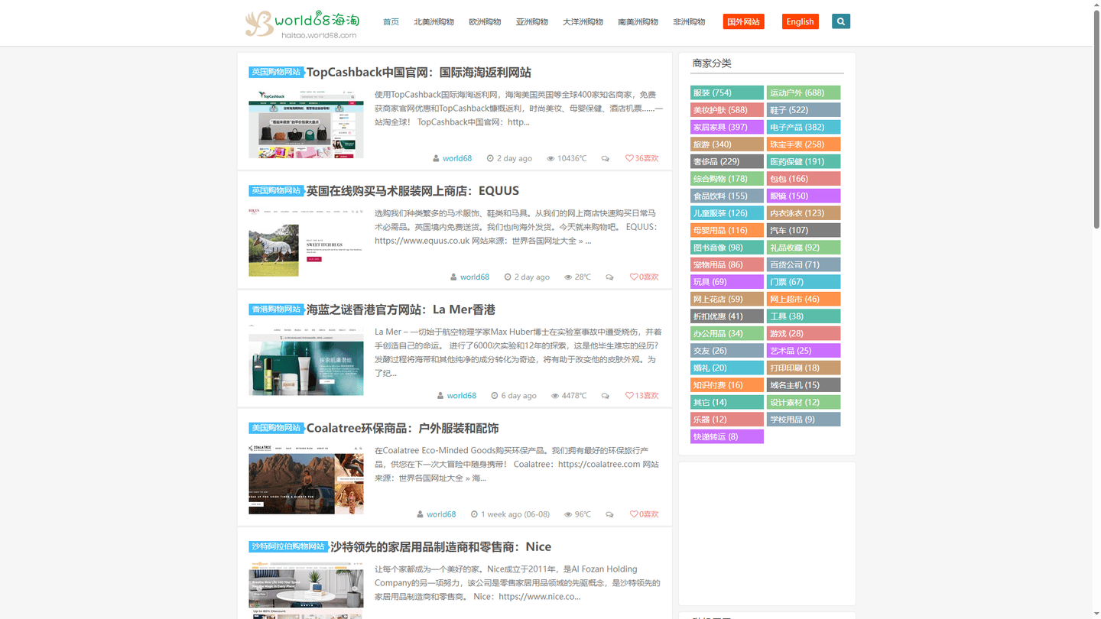Open 海蓝之谜香港官方网站 article title
The height and width of the screenshot is (619, 1101).
click(401, 309)
